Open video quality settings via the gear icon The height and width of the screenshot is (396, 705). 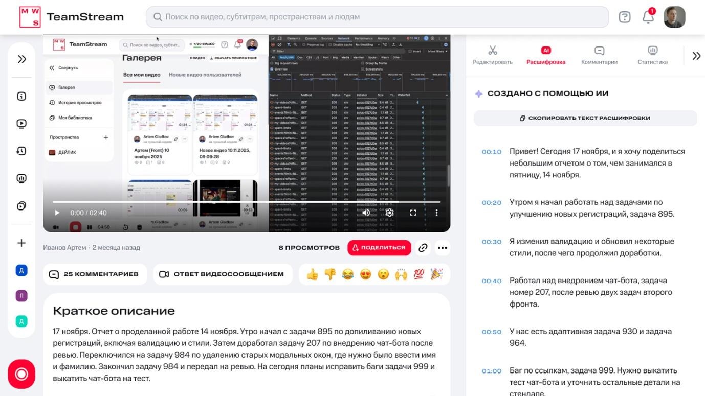(x=389, y=212)
